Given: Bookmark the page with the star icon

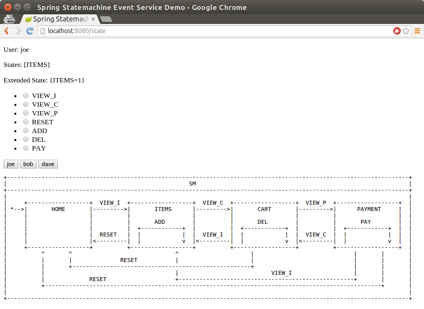Looking at the screenshot, I should [406, 31].
